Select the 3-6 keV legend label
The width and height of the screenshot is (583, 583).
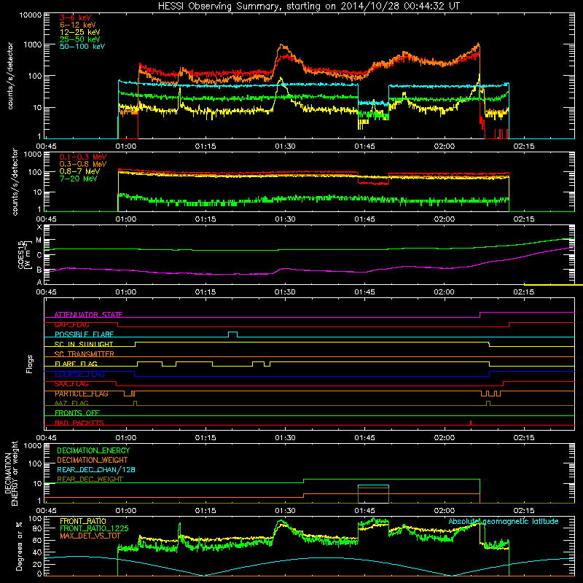point(76,17)
